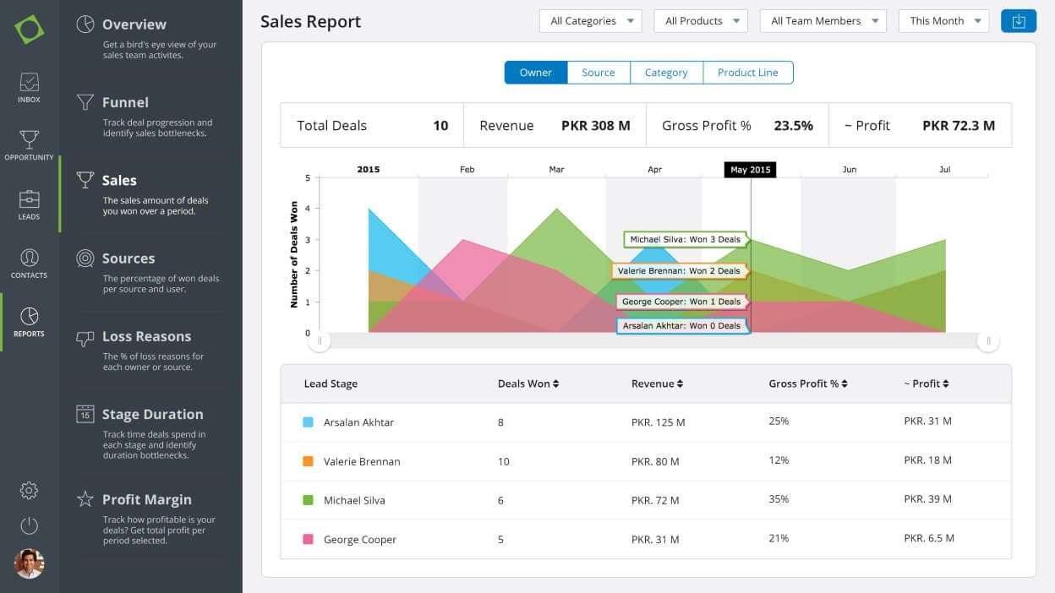
Task: Sort by Gross Profit % column
Action: click(808, 384)
